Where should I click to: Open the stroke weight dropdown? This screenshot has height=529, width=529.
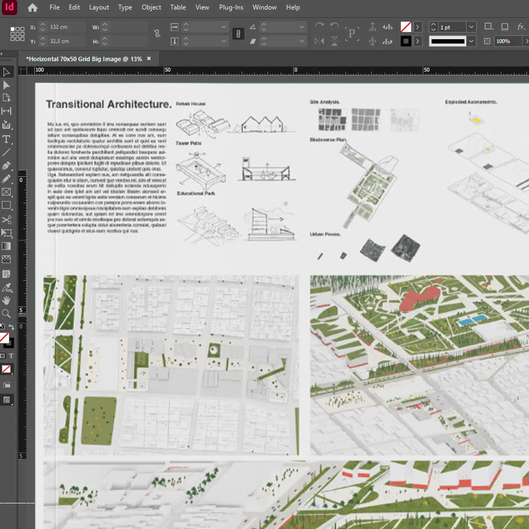[x=471, y=26]
